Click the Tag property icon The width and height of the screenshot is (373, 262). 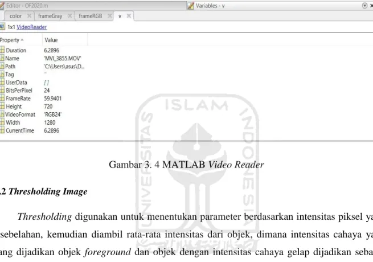[x=2, y=74]
